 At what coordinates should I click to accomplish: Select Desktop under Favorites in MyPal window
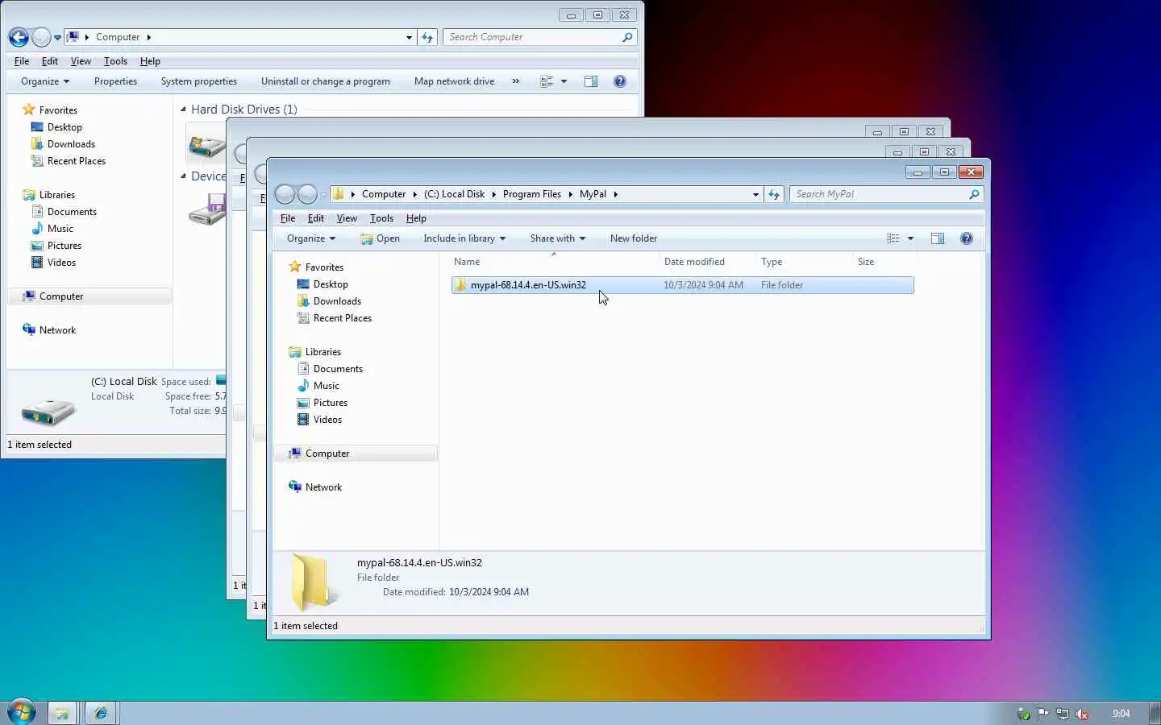point(331,284)
